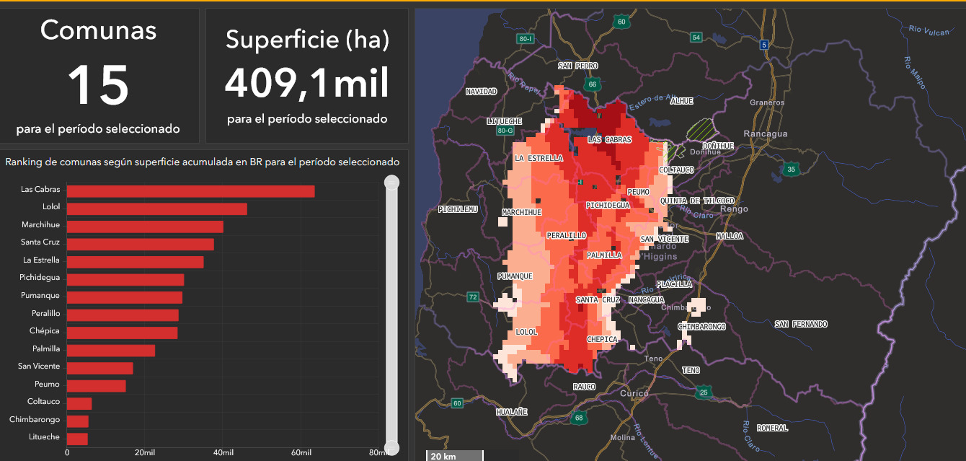966x461 pixels.
Task: Click the 80-G road shield near Litueche
Action: (505, 131)
